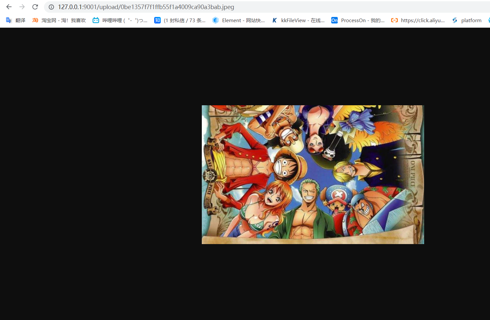490x320 pixels.
Task: Click the Zhihu 知 bookmark favicon
Action: pos(157,20)
